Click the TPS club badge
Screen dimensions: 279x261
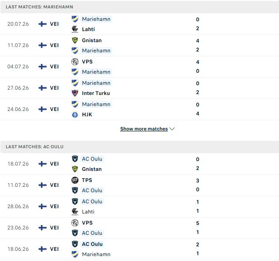click(75, 180)
